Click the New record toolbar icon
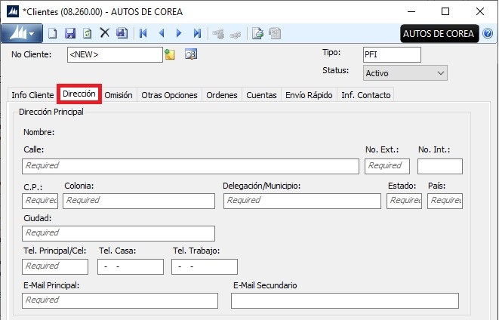Screen dimensions: 499x320 [x=52, y=33]
